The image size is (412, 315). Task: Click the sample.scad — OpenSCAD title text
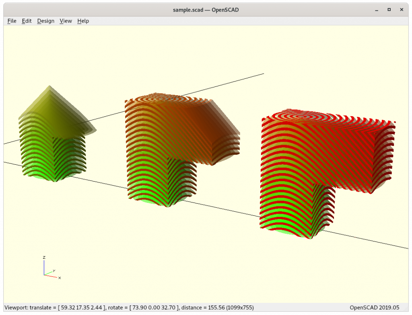coord(206,10)
